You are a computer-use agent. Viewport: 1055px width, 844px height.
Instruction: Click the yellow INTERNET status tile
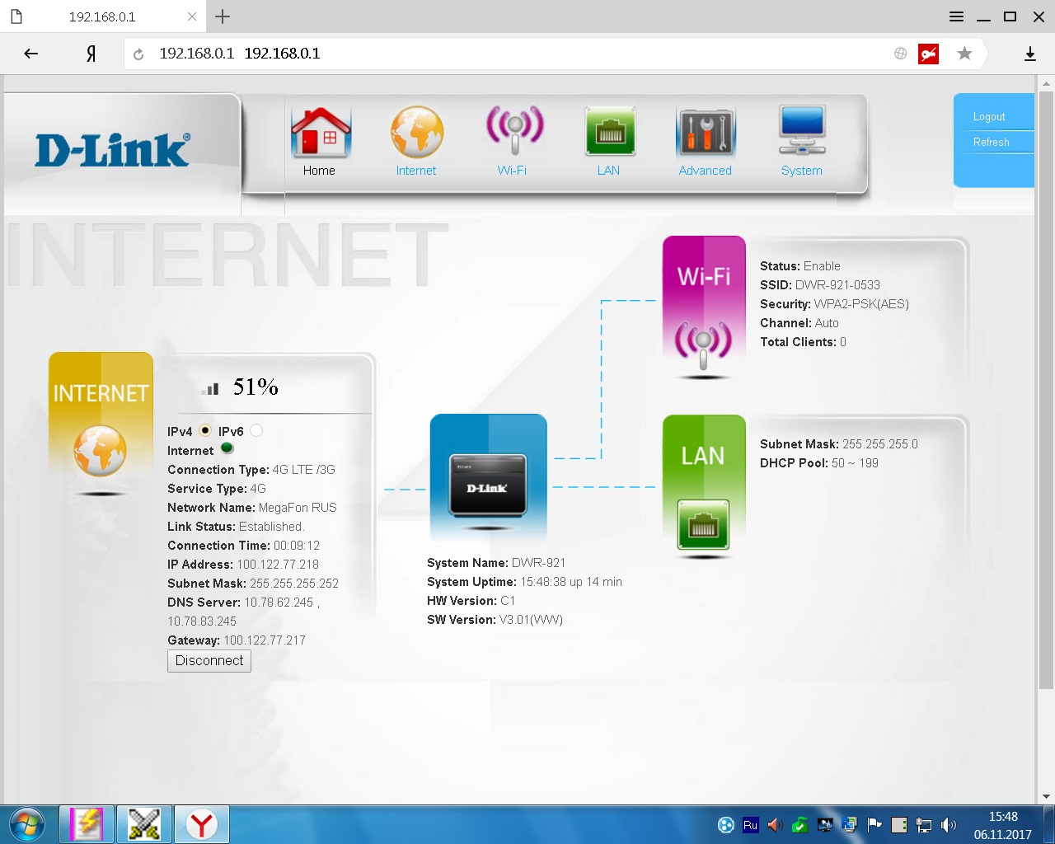(x=101, y=424)
